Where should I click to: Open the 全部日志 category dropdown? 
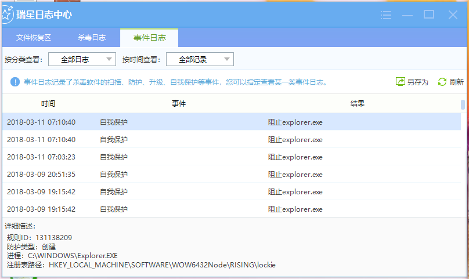pyautogui.click(x=82, y=59)
